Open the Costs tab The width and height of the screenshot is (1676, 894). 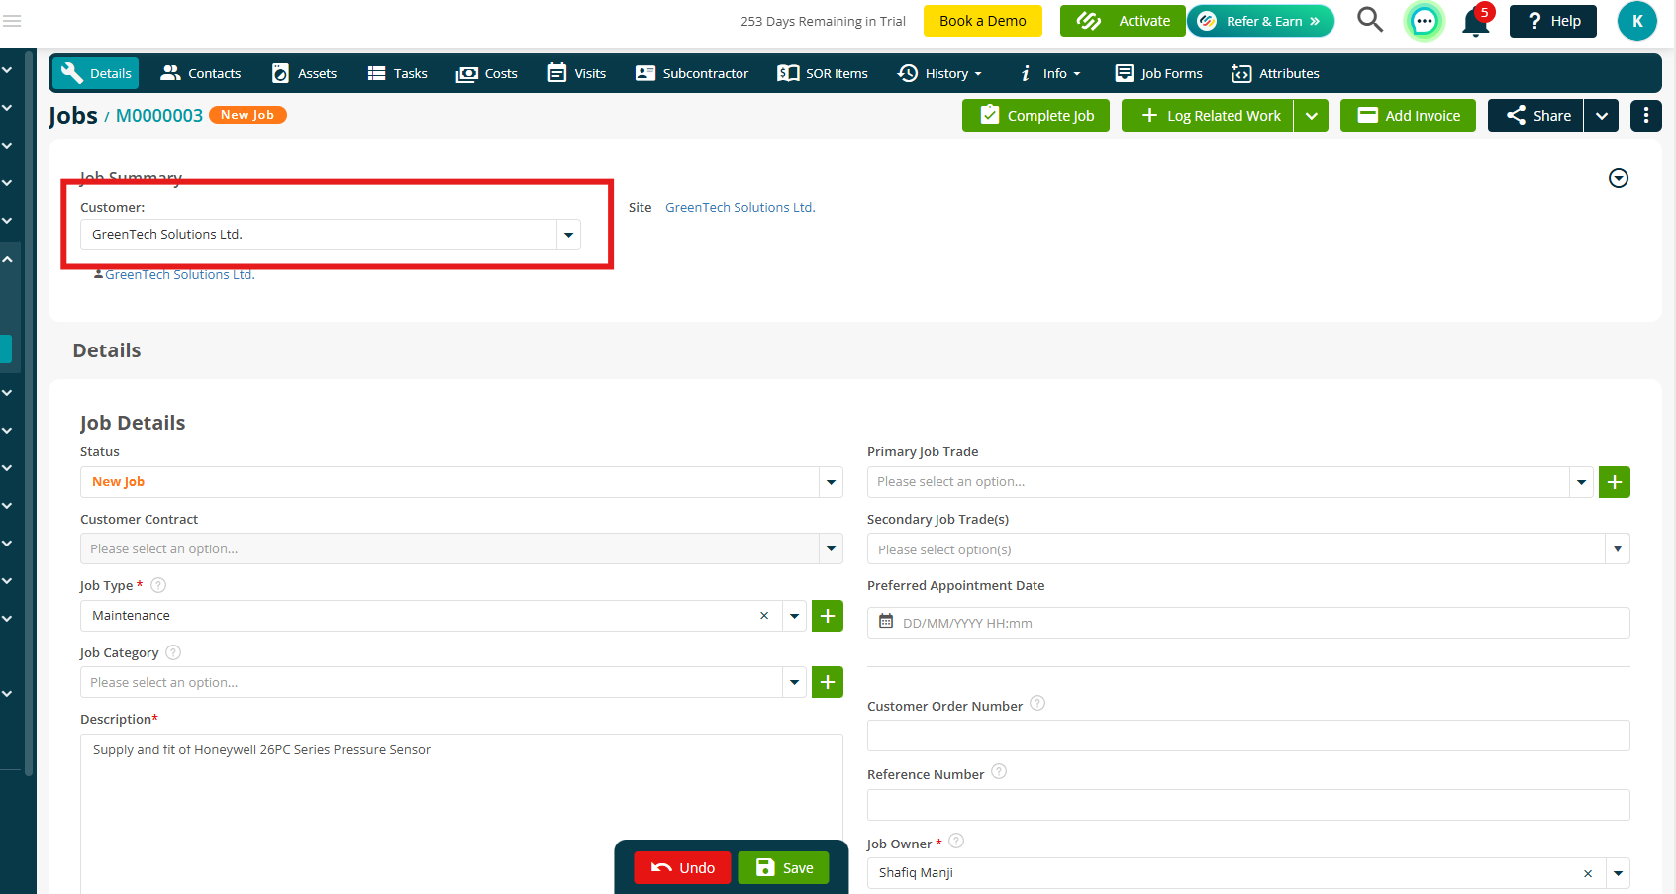[487, 73]
